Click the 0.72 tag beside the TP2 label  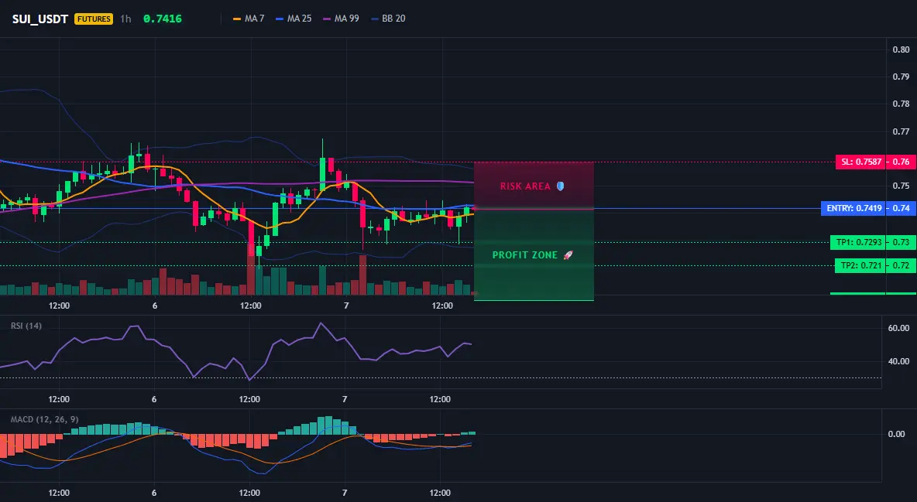tap(901, 266)
